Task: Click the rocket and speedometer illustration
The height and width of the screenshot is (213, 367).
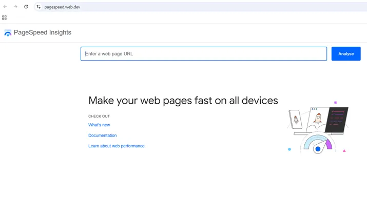Action: point(318,128)
